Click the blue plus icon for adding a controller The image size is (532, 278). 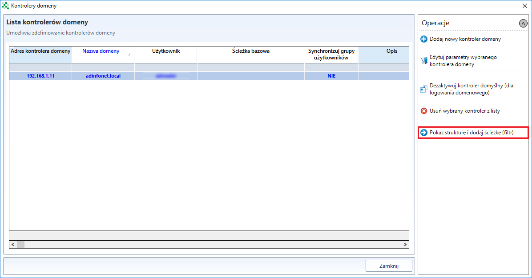click(424, 39)
